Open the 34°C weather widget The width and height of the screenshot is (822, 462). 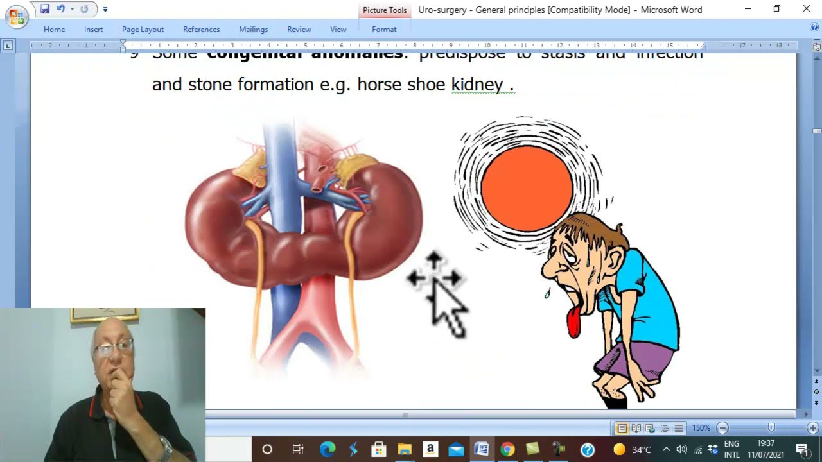point(633,449)
